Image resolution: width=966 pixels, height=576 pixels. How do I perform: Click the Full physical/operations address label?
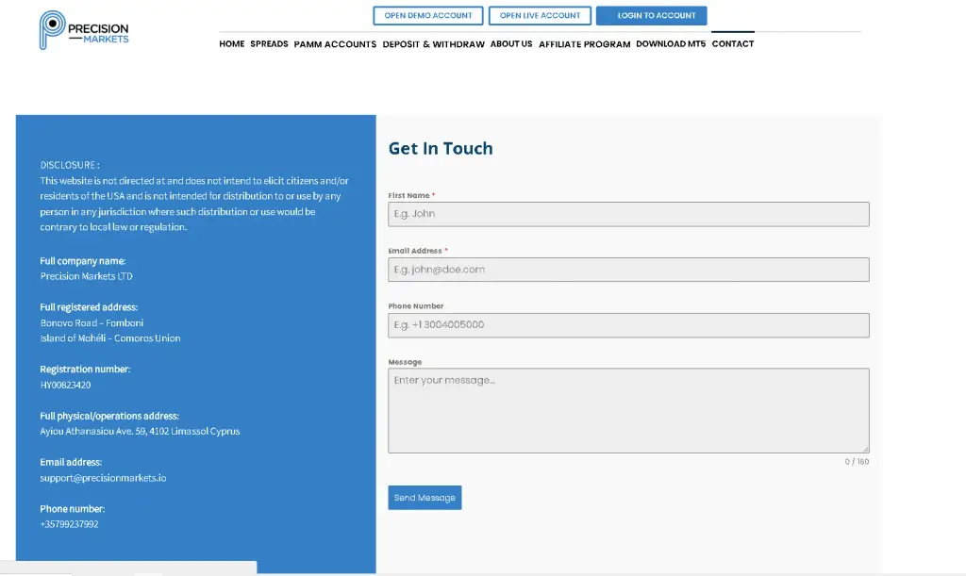[109, 416]
